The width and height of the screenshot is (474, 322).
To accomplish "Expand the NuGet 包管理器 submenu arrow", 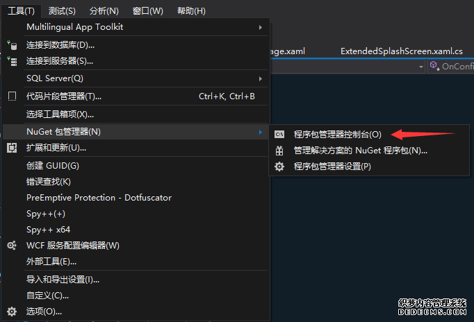I will [261, 132].
